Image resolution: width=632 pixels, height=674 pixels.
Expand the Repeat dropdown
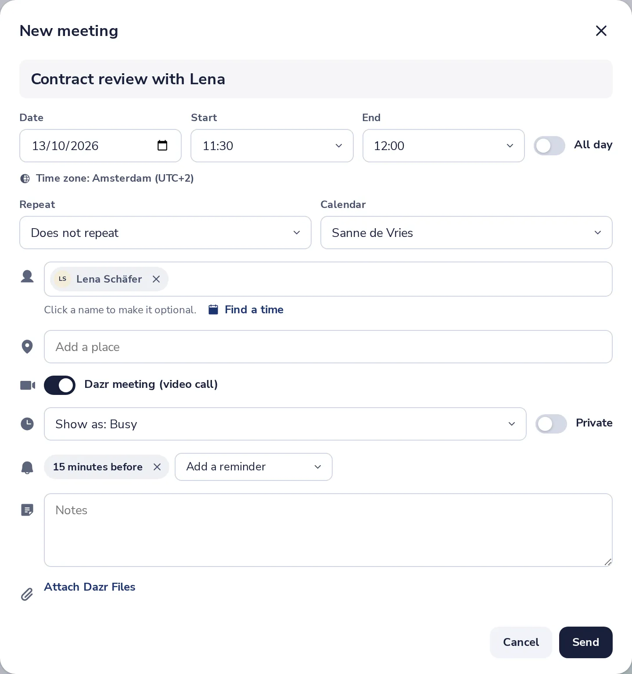pos(165,233)
